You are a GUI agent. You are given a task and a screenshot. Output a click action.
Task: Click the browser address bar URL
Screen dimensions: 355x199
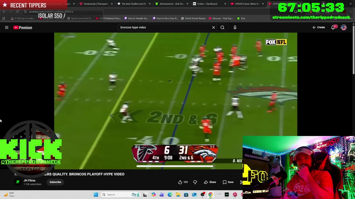pos(51,12)
